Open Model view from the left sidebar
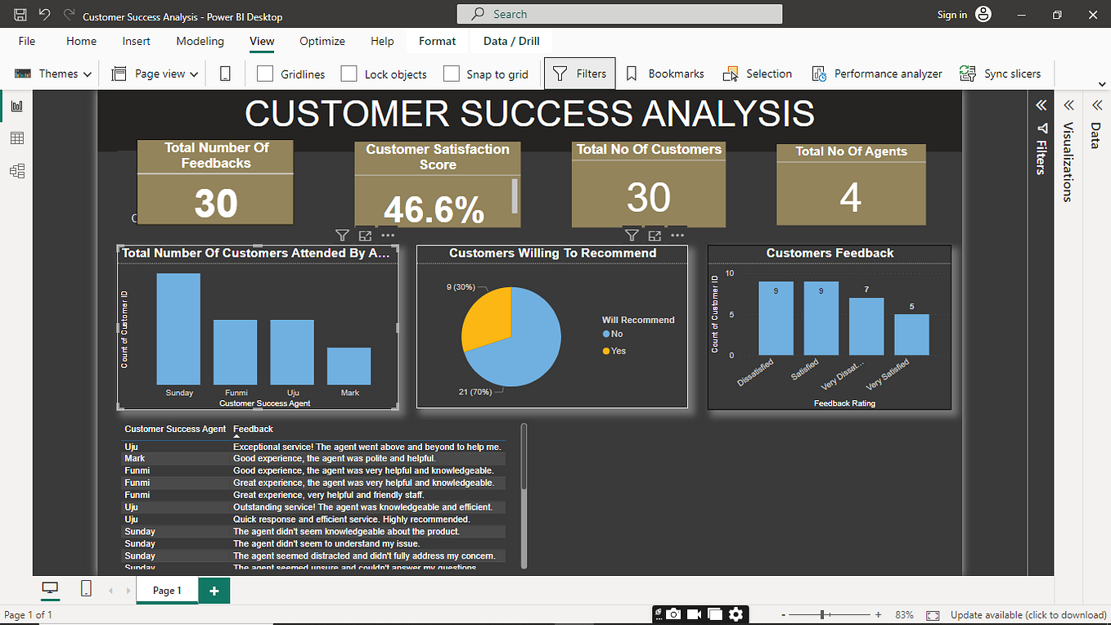Viewport: 1111px width, 625px height. [16, 170]
